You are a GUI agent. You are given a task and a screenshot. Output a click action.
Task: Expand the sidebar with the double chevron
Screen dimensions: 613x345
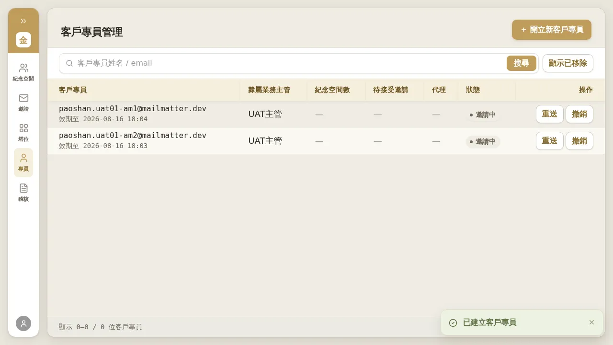coord(23,21)
